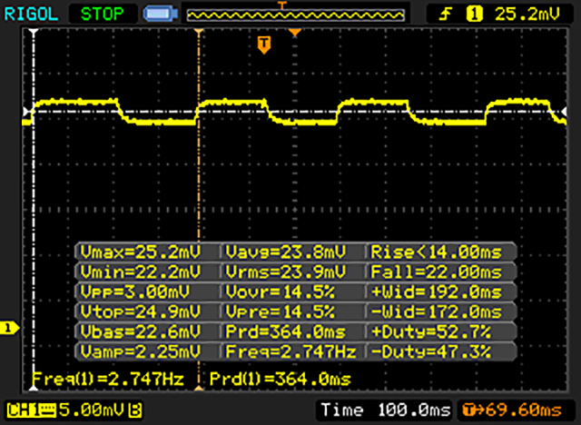Click the 25.2mV trigger level readout

[x=527, y=15]
